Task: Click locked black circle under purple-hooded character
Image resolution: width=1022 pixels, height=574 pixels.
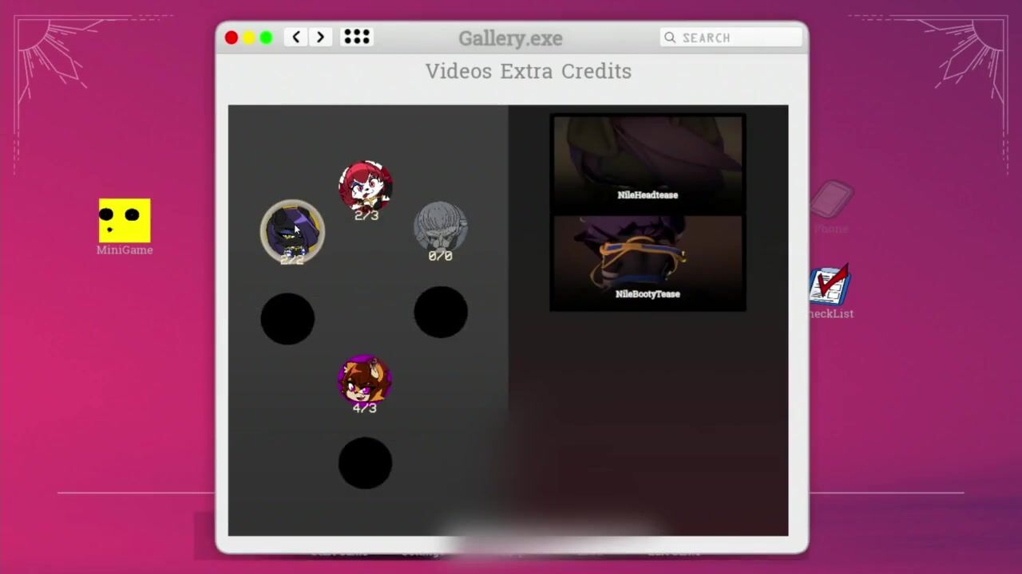Action: [287, 319]
